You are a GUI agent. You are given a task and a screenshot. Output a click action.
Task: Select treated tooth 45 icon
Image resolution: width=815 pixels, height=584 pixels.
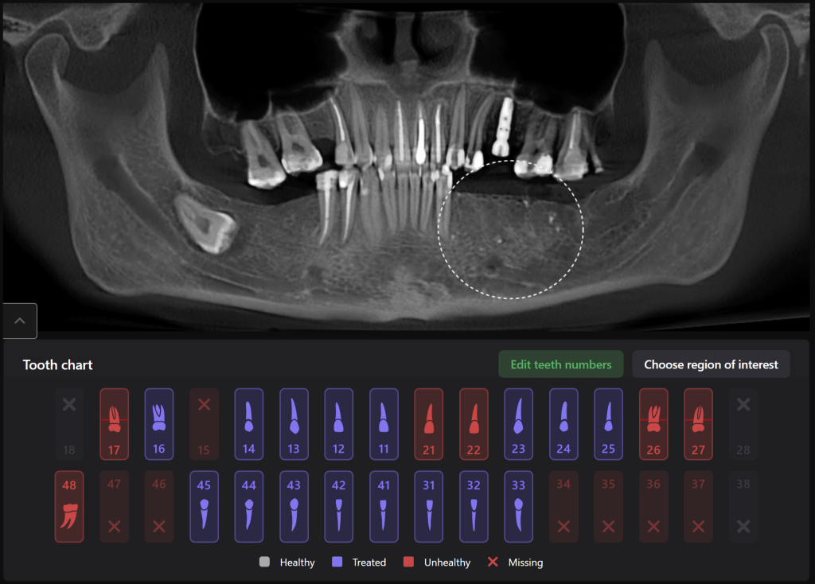[x=204, y=507]
